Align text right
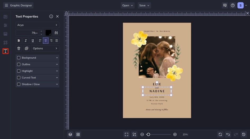 point(51,40)
